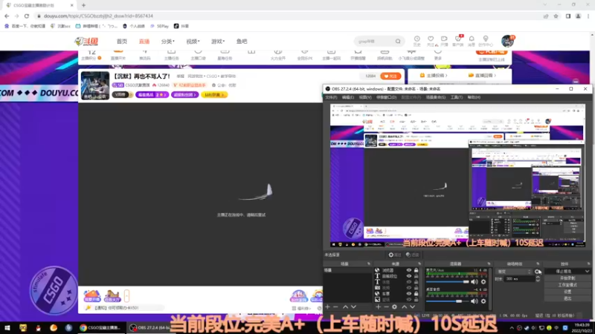
Task: Open source properties gear in Sources panel
Action: 395,307
